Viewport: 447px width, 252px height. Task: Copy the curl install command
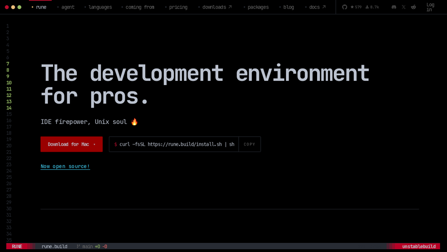[x=249, y=144]
